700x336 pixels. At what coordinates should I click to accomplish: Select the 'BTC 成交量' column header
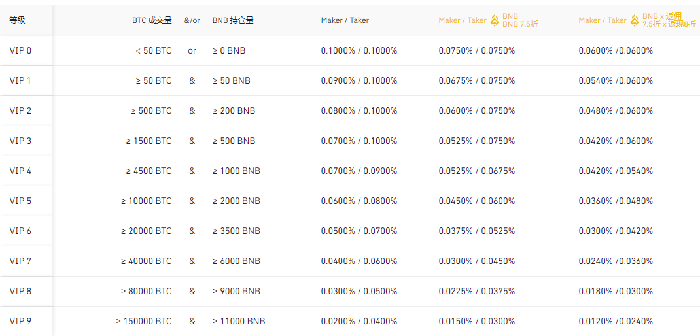[x=152, y=20]
